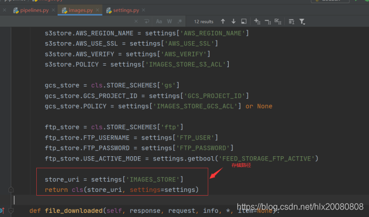
Task: Click inside the find search input field
Action: coord(66,21)
